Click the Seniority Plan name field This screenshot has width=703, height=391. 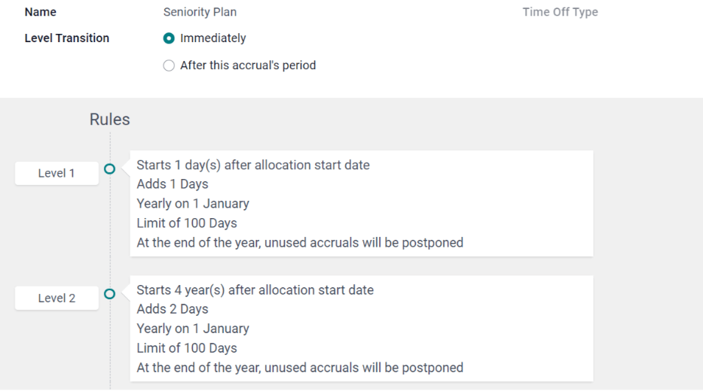tap(200, 12)
